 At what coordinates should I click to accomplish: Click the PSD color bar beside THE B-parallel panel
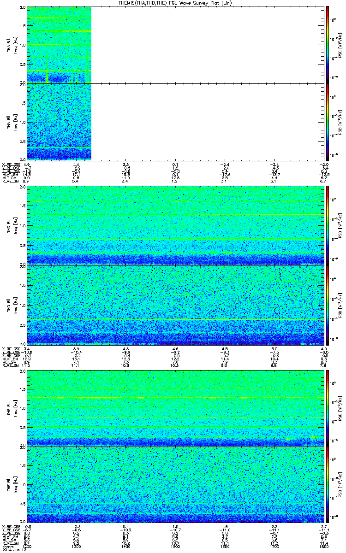click(x=328, y=484)
